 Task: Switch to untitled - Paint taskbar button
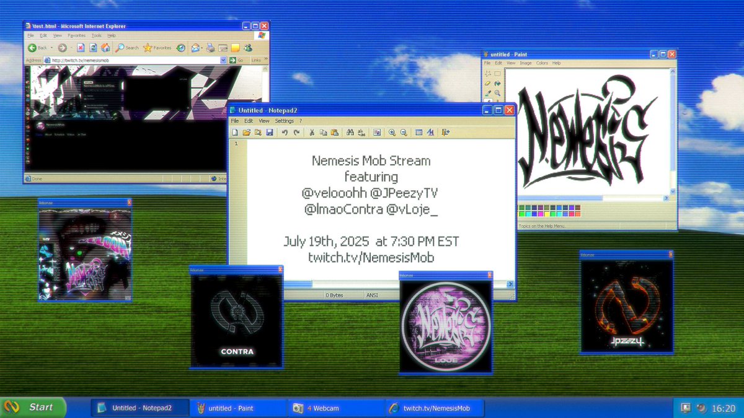tap(238, 408)
